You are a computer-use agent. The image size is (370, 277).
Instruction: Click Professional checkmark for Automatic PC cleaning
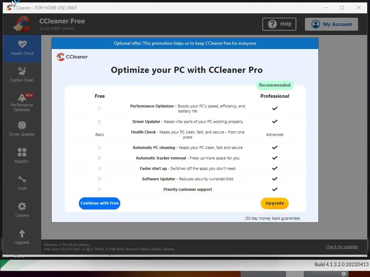click(x=275, y=148)
